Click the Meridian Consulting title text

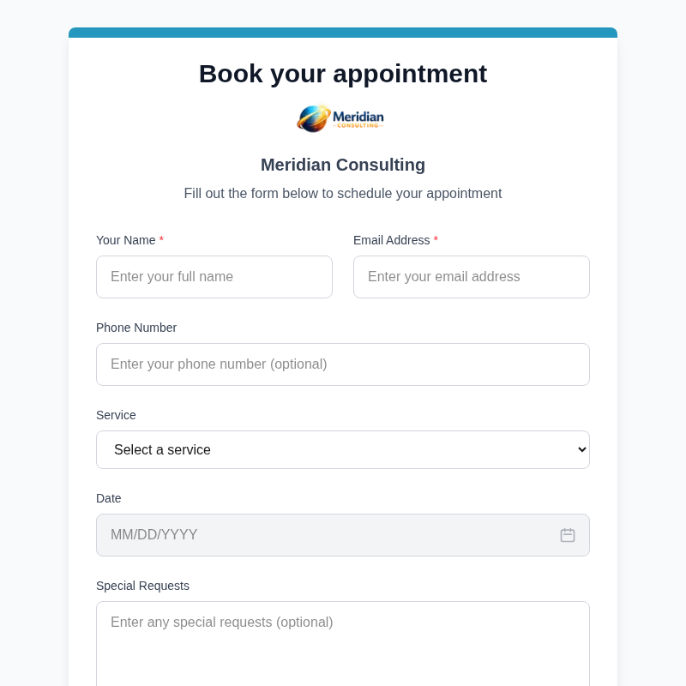[x=343, y=165]
